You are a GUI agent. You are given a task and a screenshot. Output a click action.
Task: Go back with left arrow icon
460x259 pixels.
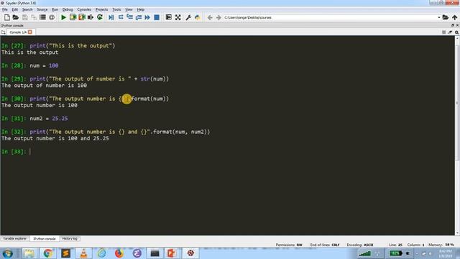[x=210, y=17]
